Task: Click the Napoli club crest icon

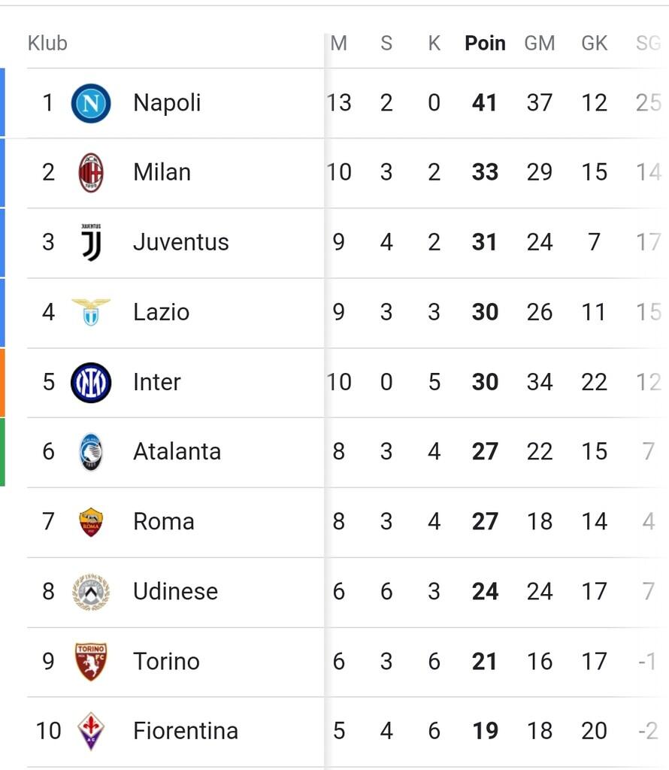Action: [91, 103]
